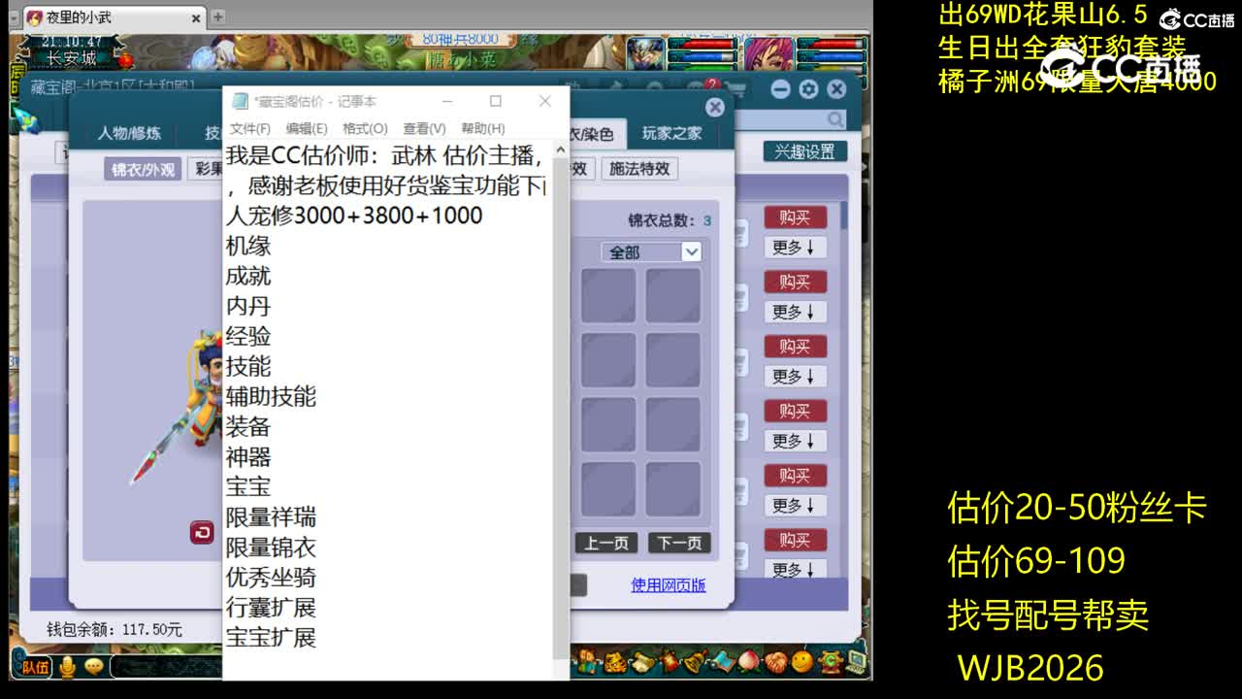Click the 人宠修3000+3800+1000 line
This screenshot has height=699, width=1242.
coord(354,216)
